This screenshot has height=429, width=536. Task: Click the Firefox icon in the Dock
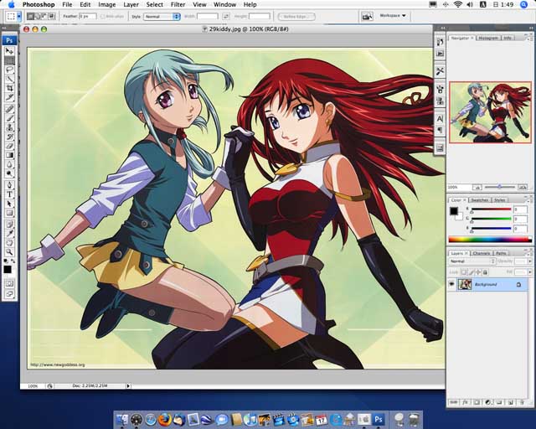164,420
